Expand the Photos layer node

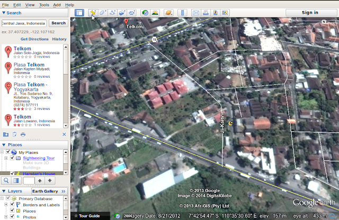coord(6,216)
